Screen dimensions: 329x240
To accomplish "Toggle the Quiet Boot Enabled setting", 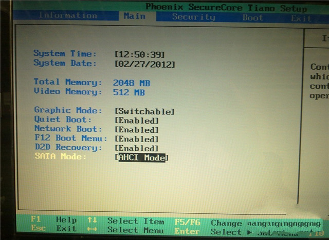I will 137,121.
